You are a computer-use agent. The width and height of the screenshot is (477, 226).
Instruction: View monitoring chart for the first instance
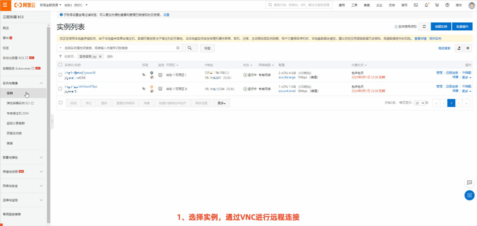160,75
